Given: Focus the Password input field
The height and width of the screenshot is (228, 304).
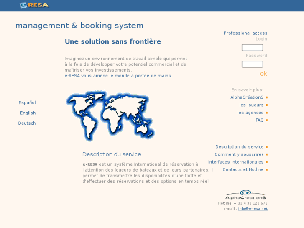Looking at the screenshot, I should [252, 64].
